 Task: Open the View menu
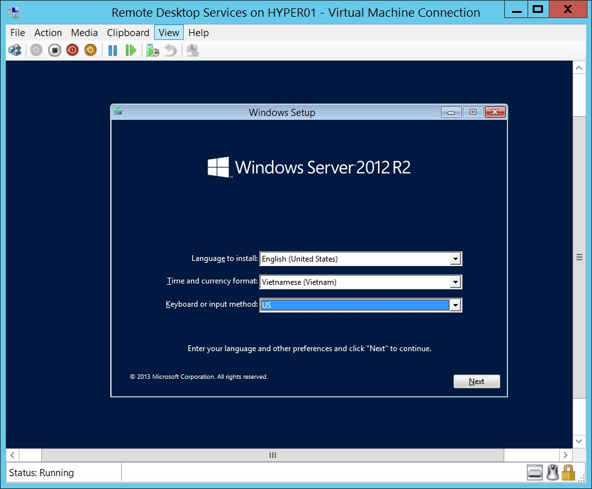pyautogui.click(x=169, y=33)
